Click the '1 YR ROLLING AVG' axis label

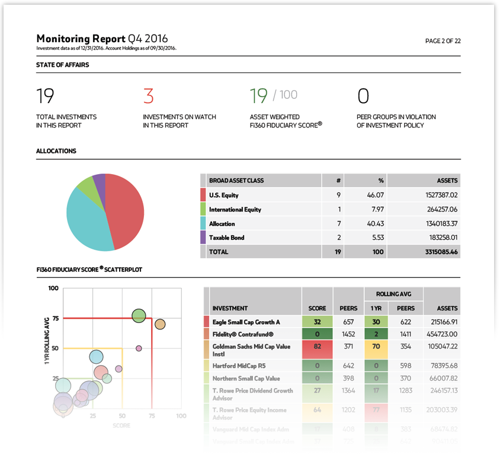pos(47,341)
